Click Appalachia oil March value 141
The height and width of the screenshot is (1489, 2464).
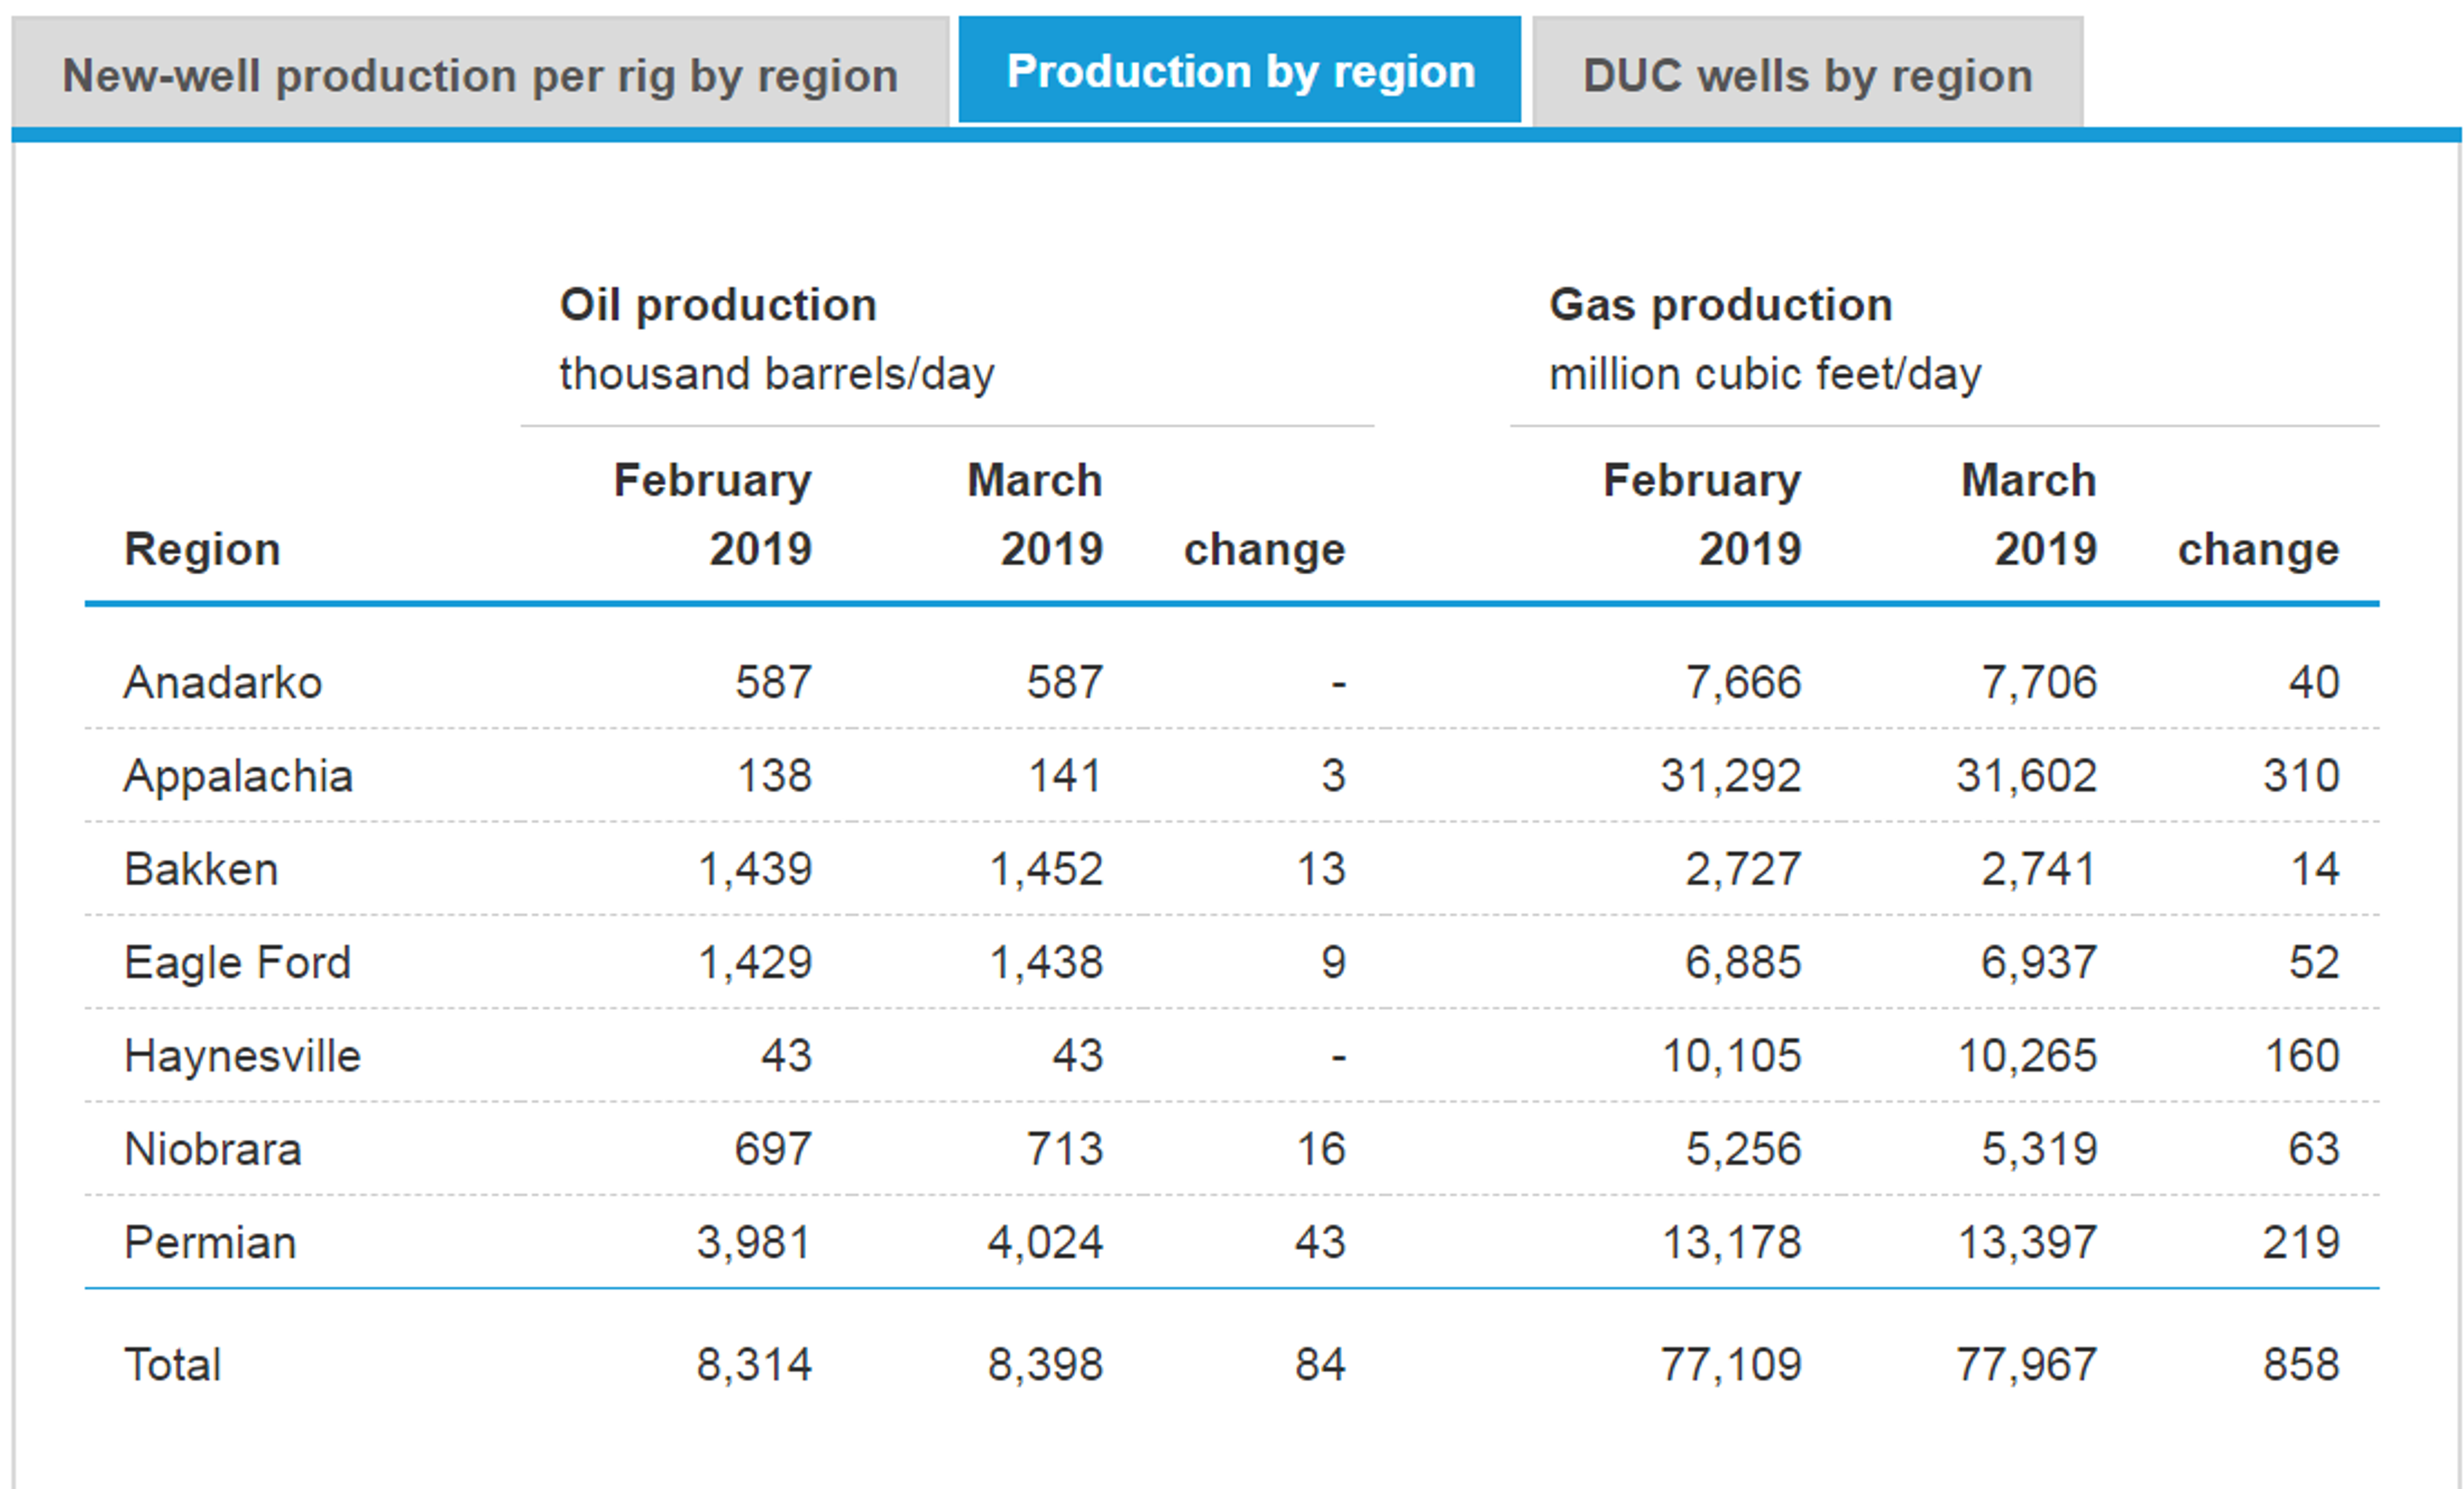click(1065, 777)
